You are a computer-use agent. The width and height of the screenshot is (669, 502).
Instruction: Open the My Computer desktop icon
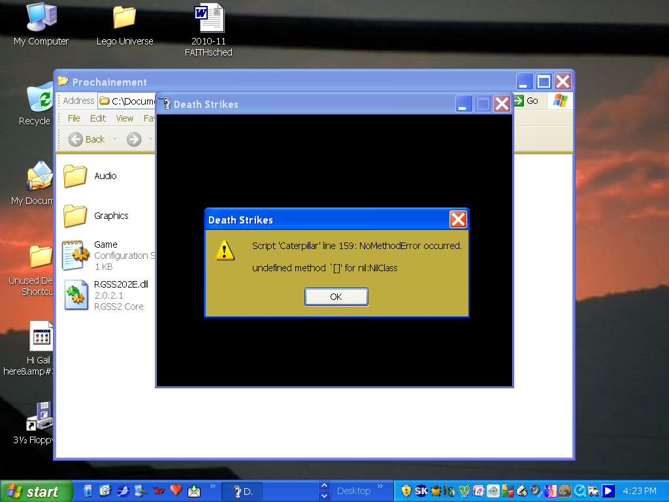(x=41, y=24)
